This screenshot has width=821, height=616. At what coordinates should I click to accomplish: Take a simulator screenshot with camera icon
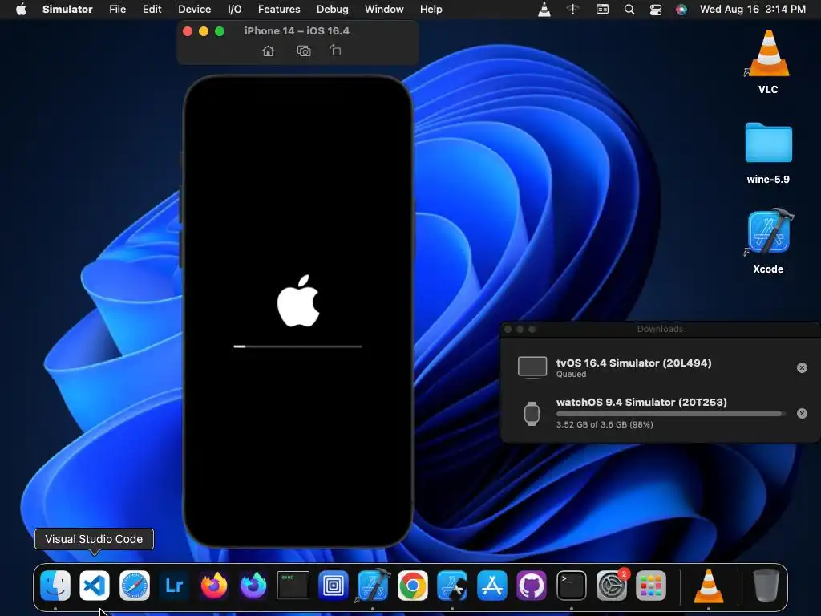click(x=304, y=51)
